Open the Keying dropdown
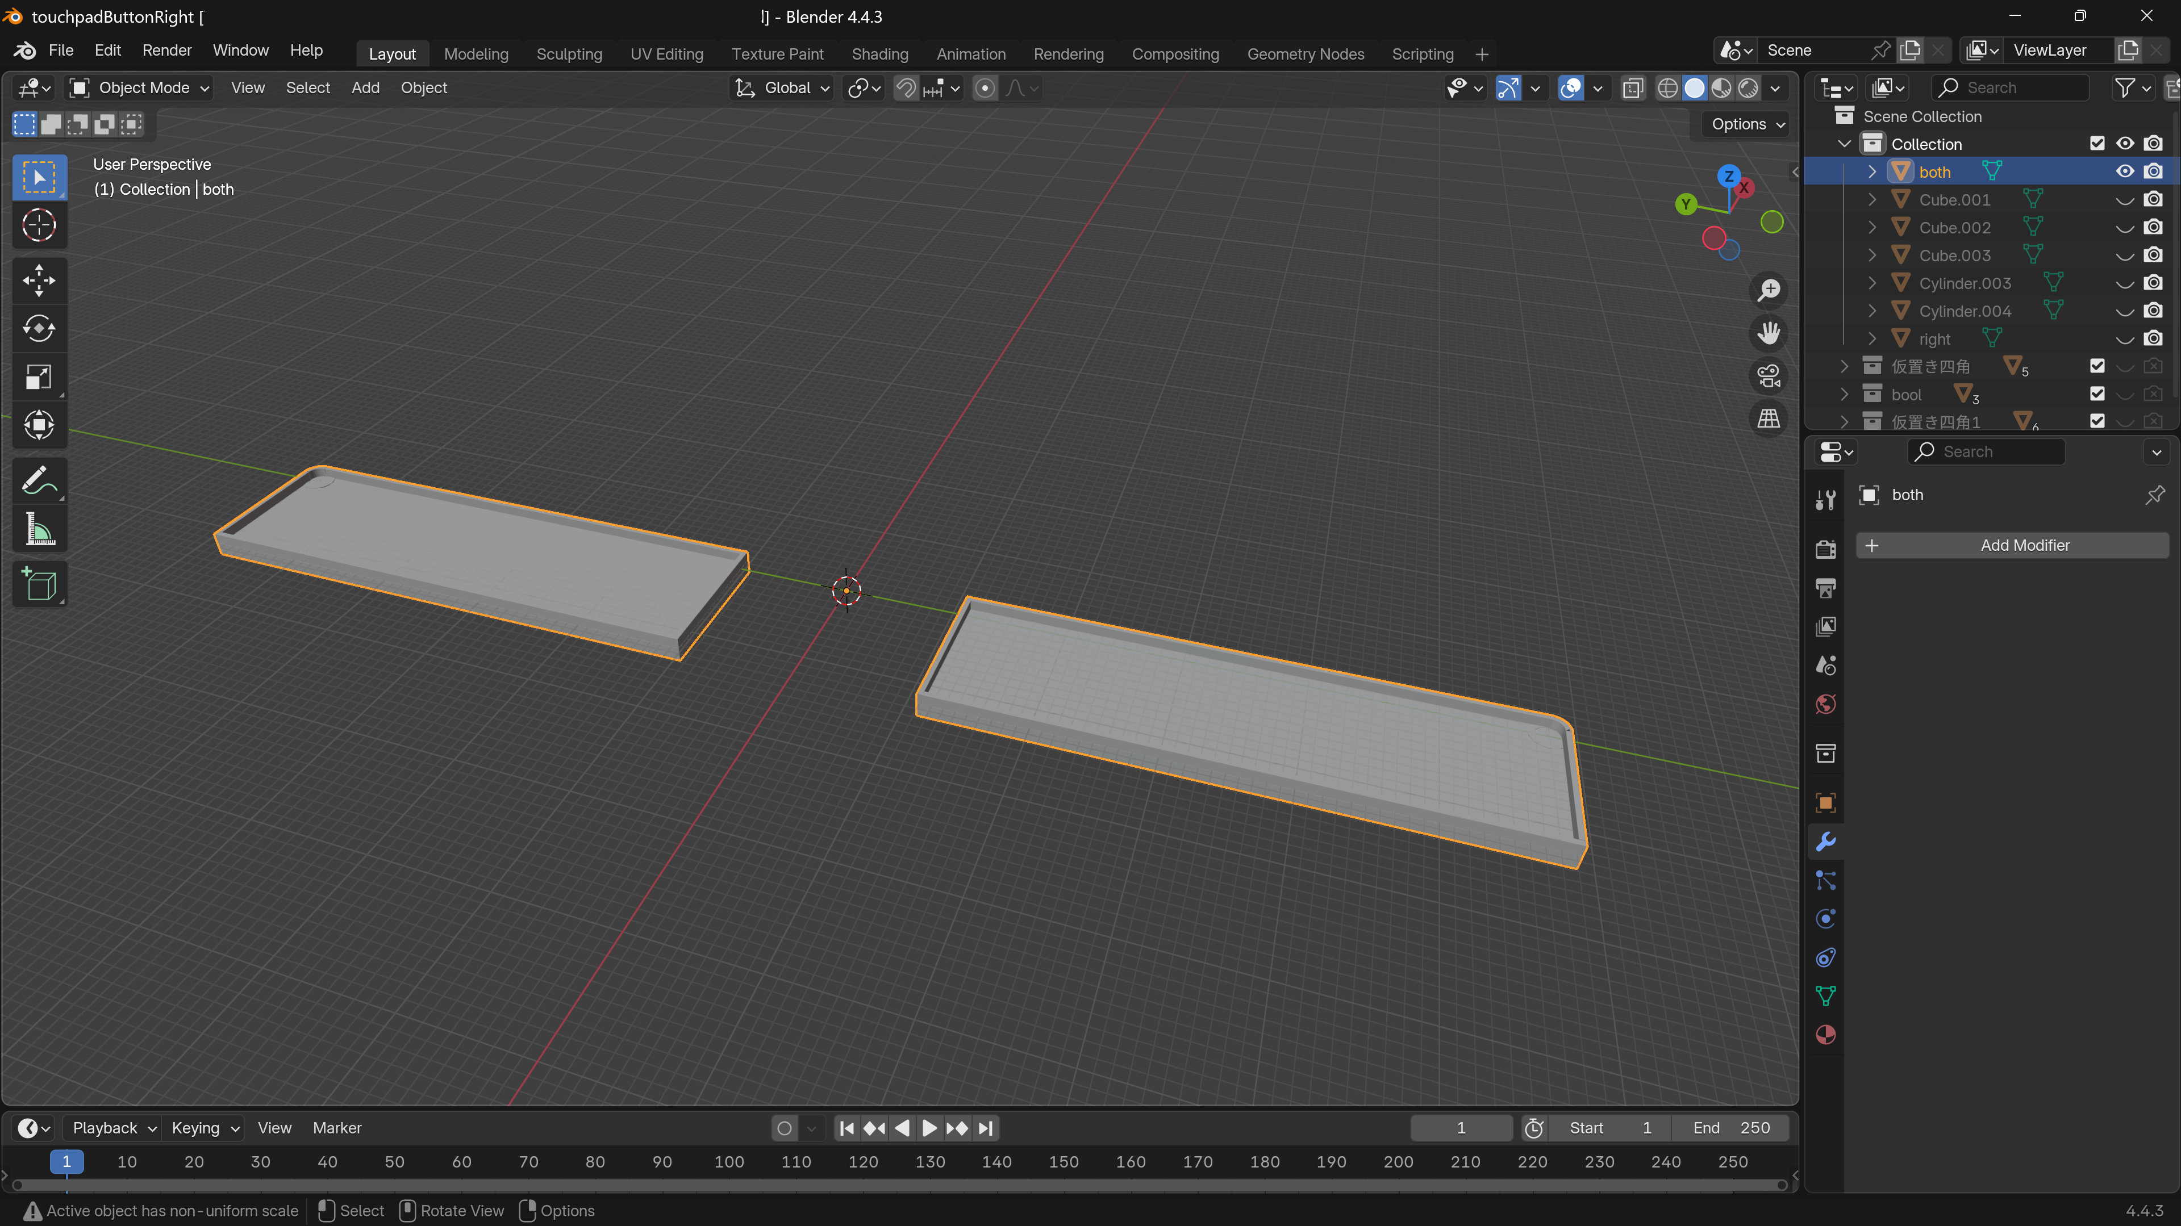This screenshot has height=1226, width=2181. pyautogui.click(x=205, y=1128)
